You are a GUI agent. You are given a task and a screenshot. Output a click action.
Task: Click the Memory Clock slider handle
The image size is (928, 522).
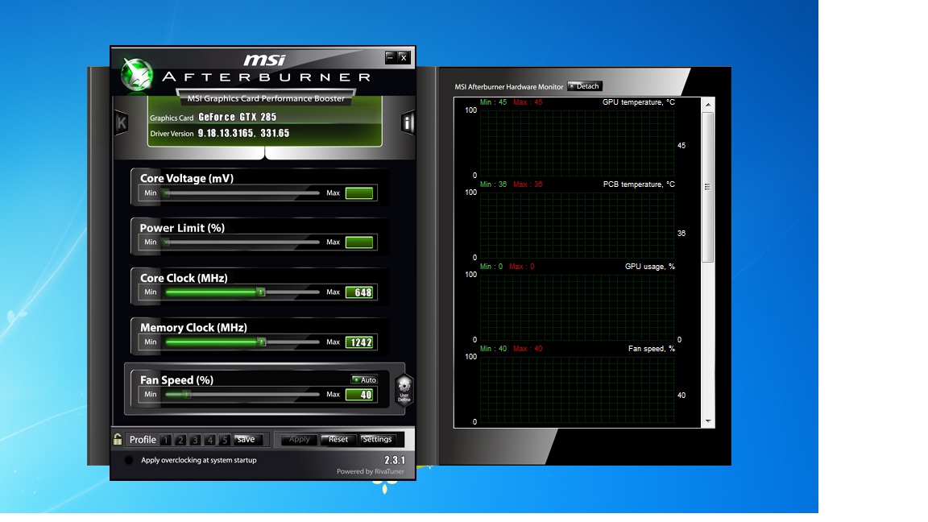coord(262,342)
